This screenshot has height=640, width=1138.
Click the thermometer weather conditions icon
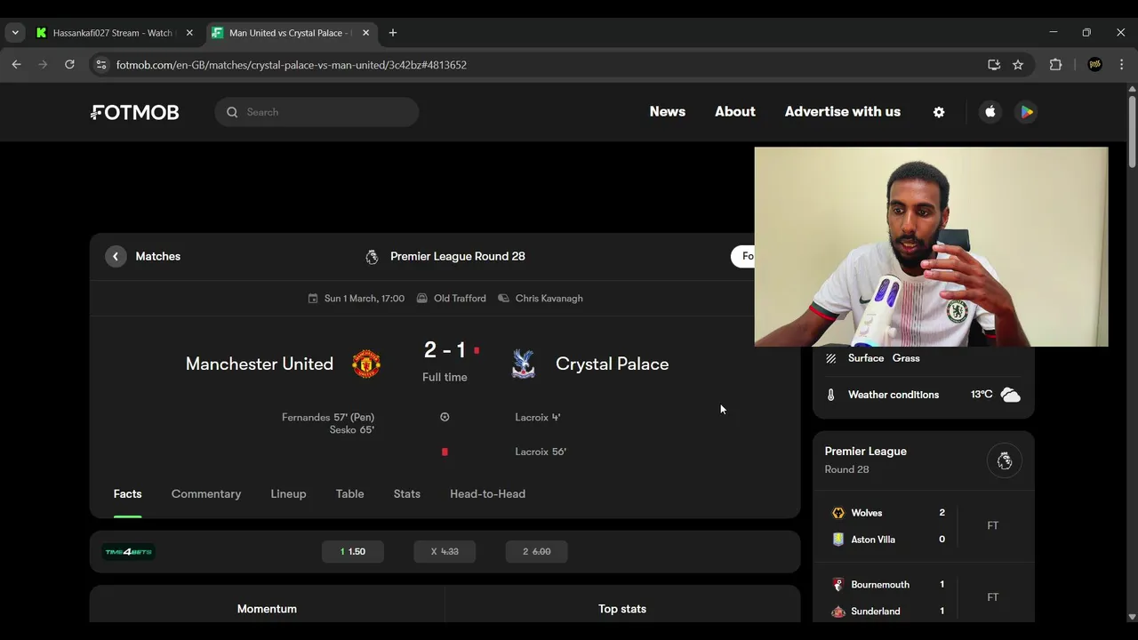tap(831, 395)
